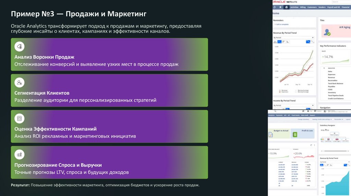Click the Budget vs Actual document icon

pos(271,135)
